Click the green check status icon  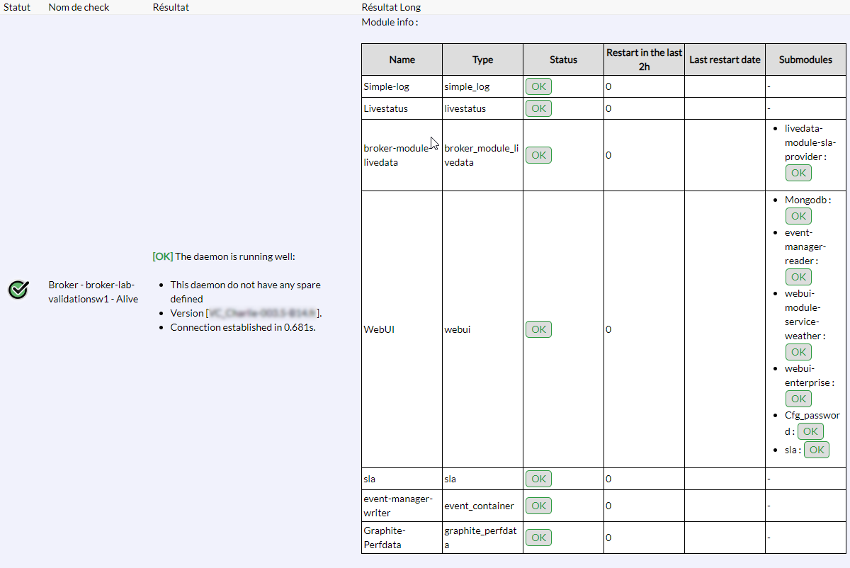(x=18, y=290)
